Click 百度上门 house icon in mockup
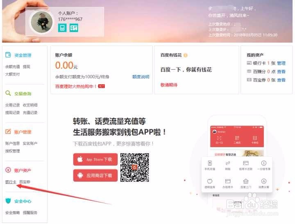Image resolution: width=295 pixels, height=224 pixels. click(246, 181)
